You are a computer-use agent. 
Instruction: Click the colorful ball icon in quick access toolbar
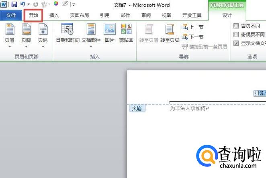[56, 4]
